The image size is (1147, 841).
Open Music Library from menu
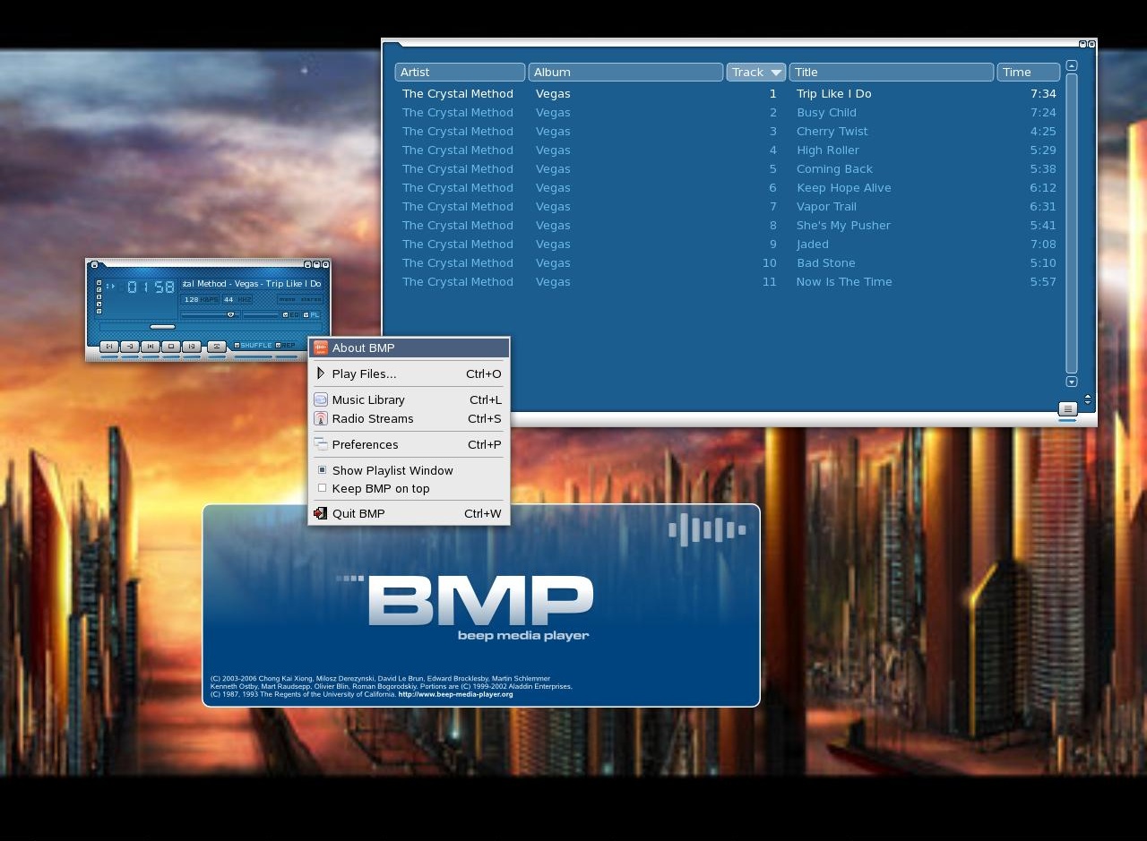point(410,399)
